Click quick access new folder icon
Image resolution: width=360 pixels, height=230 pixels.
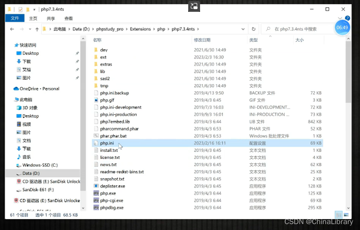(x=28, y=9)
